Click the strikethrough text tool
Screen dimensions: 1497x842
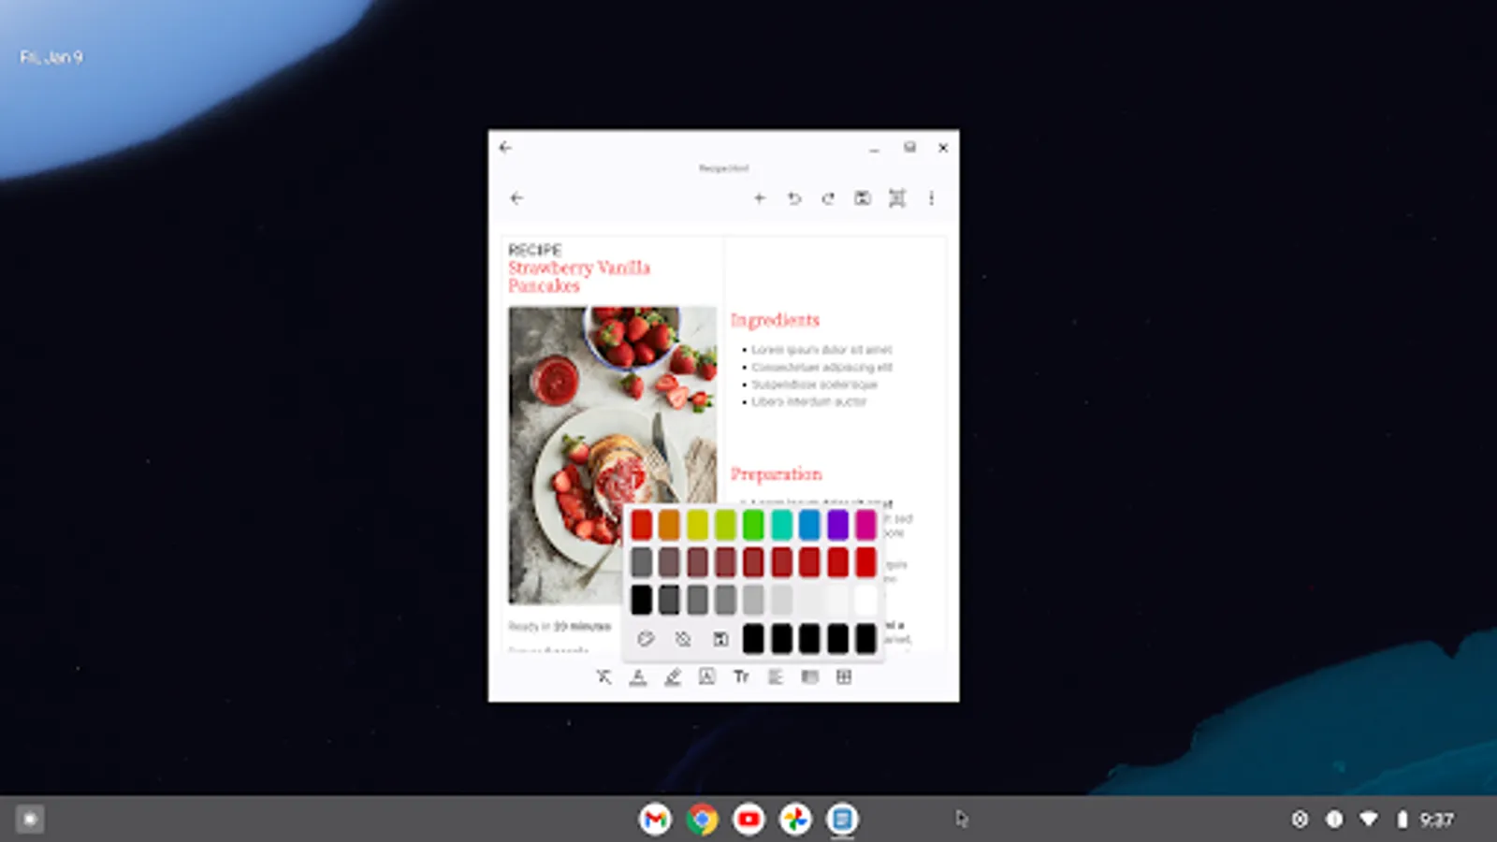(x=603, y=676)
